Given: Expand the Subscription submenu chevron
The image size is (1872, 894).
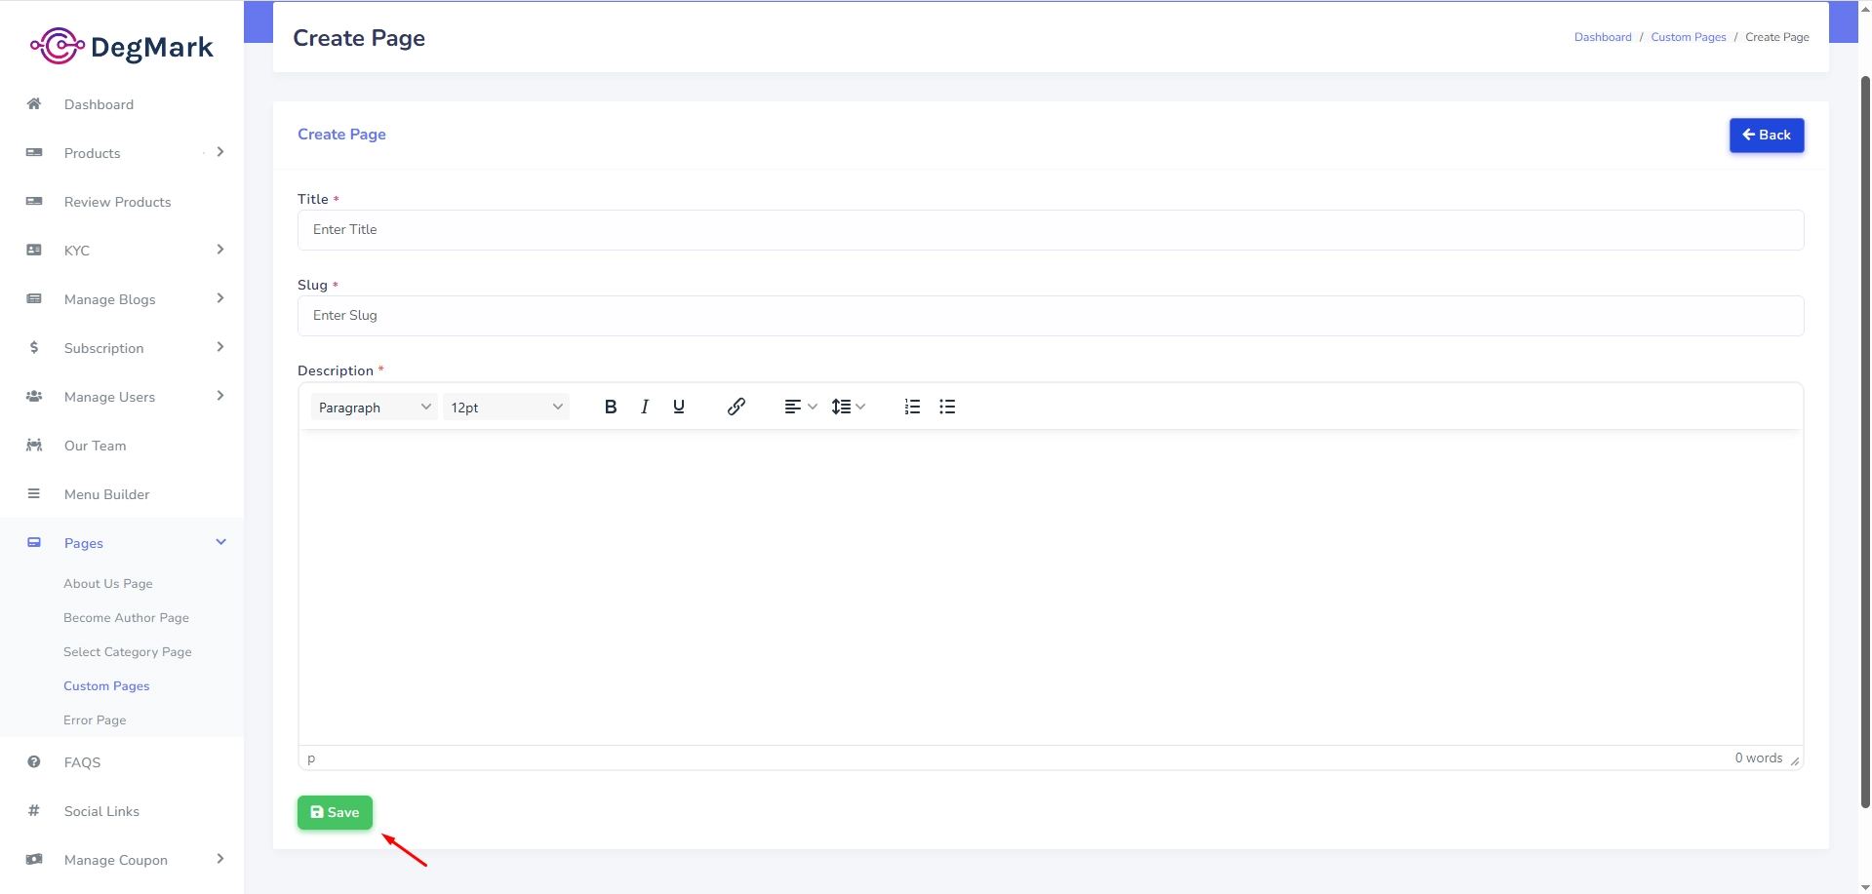Looking at the screenshot, I should [220, 347].
